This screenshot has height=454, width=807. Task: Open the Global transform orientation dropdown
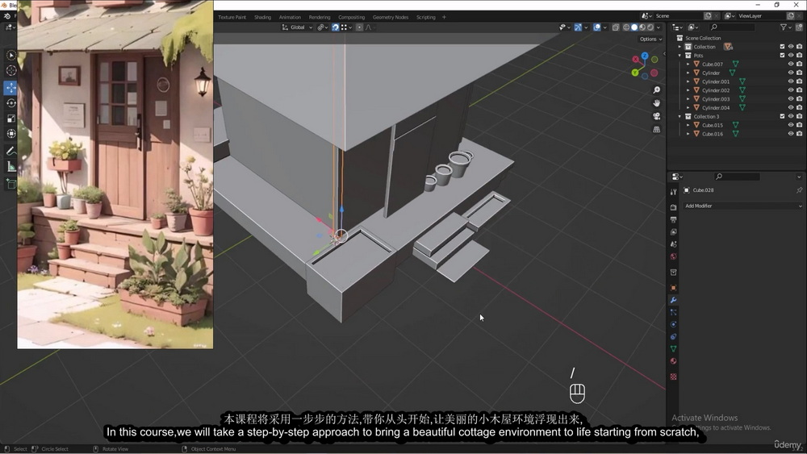coord(297,27)
